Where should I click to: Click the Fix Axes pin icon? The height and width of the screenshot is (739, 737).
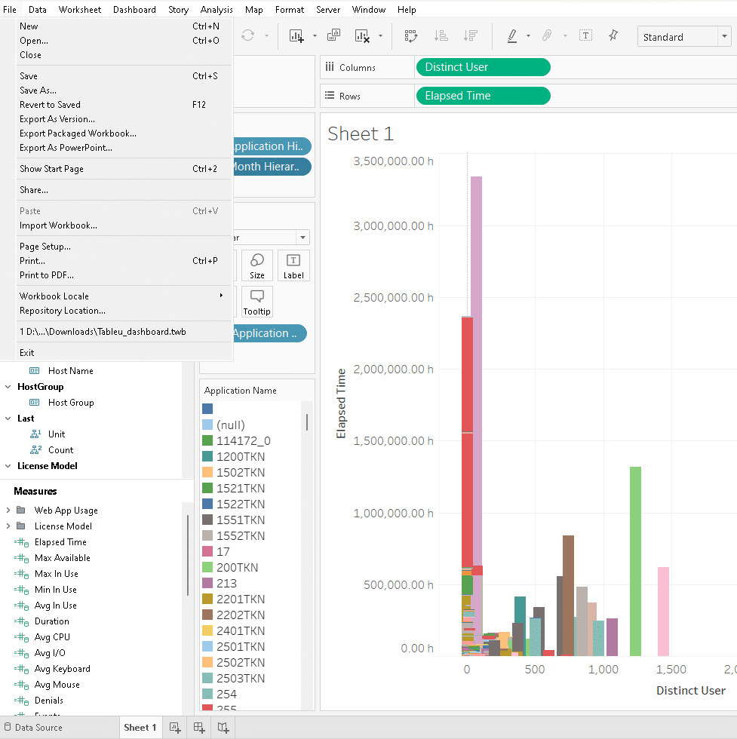click(613, 35)
